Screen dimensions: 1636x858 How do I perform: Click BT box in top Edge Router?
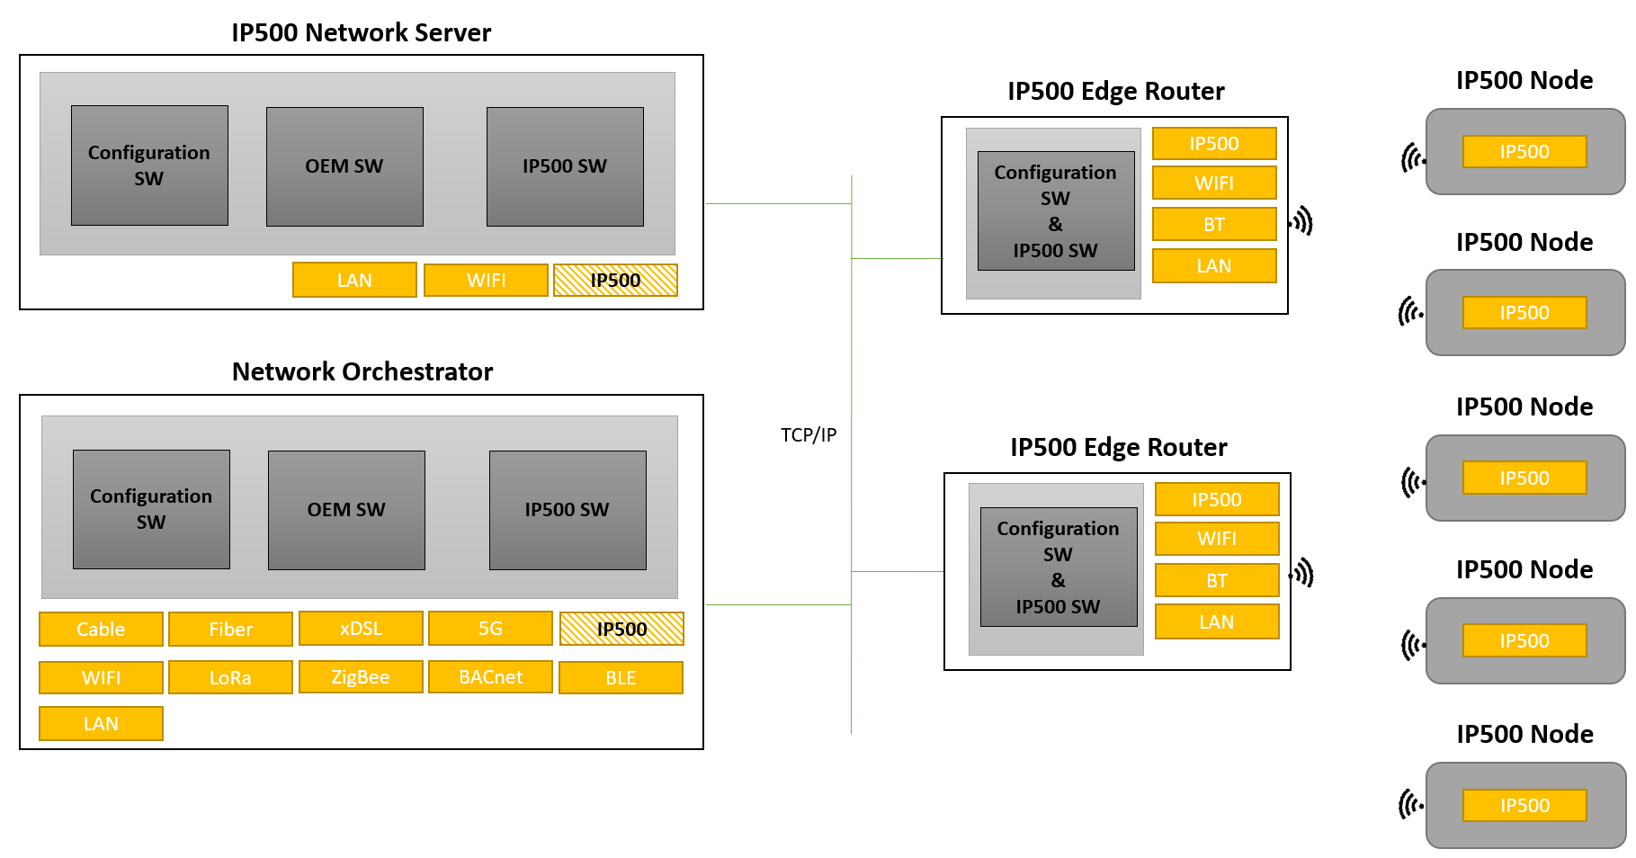coord(1214,224)
